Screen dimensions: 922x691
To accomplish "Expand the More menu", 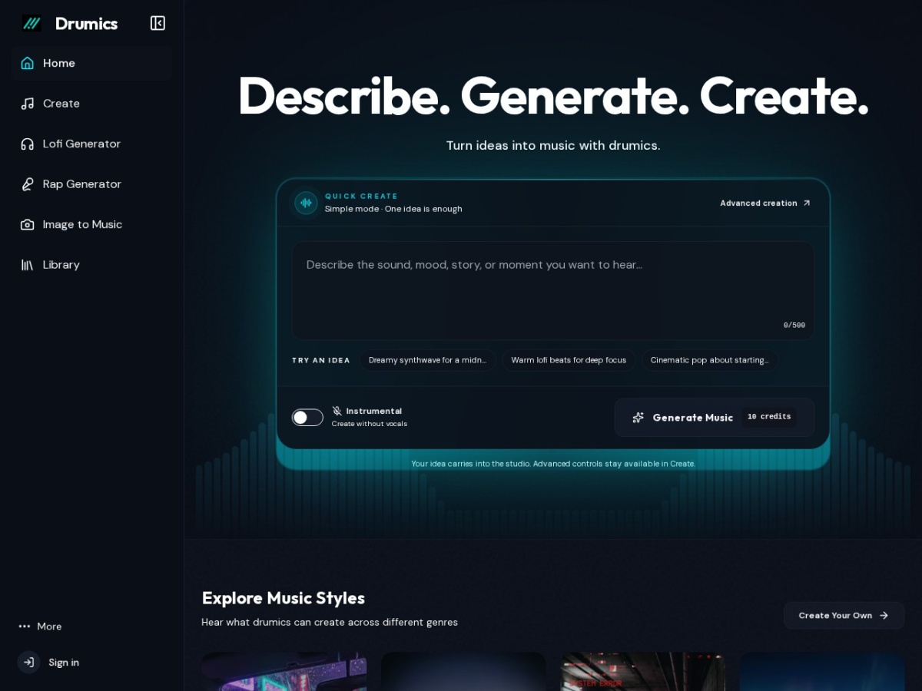I will tap(40, 627).
